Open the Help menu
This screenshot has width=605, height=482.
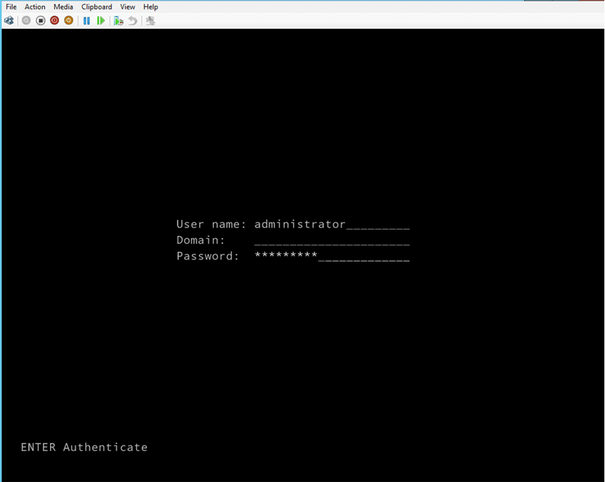(x=150, y=6)
